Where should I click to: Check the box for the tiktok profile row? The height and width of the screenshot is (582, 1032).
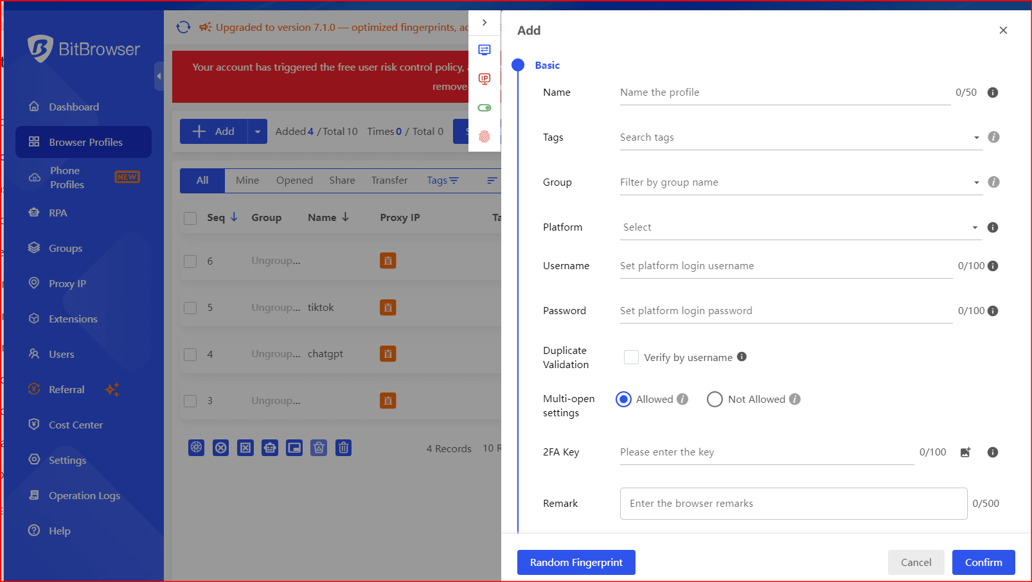click(x=190, y=308)
